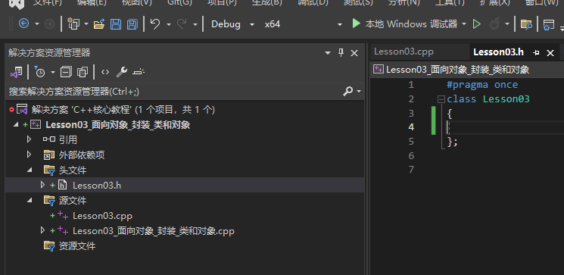Open dropdown arrow beside Undo
Viewport: 564px width, 275px height.
pos(168,24)
